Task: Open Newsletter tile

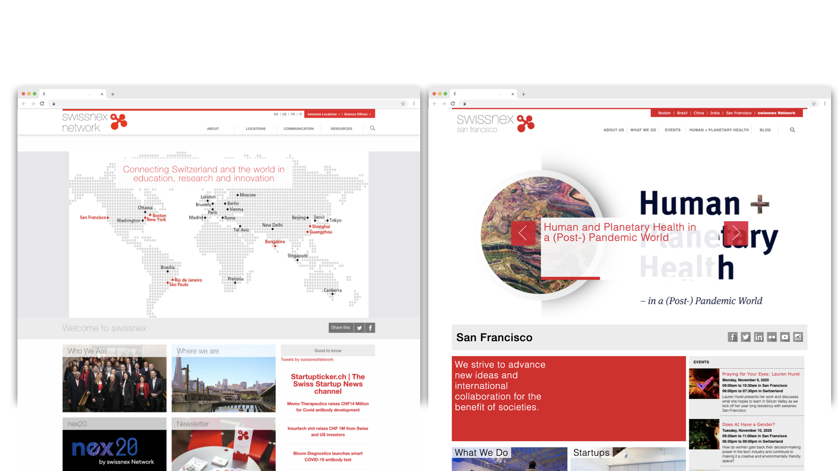Action: click(223, 444)
